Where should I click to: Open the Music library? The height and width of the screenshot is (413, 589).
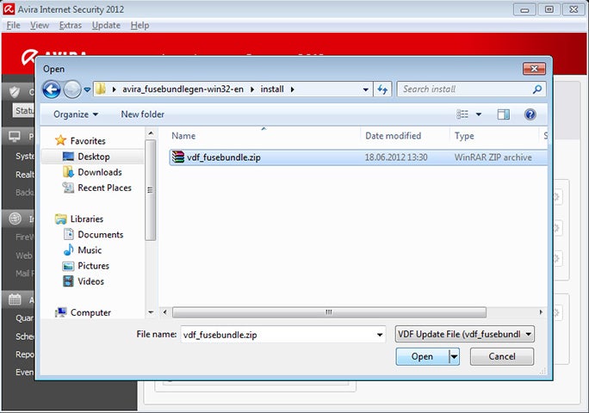tap(90, 250)
